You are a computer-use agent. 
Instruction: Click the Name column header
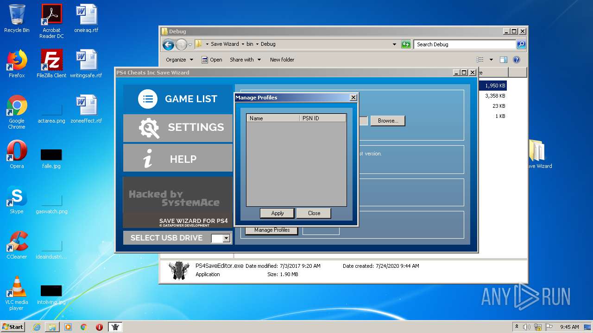coord(273,118)
